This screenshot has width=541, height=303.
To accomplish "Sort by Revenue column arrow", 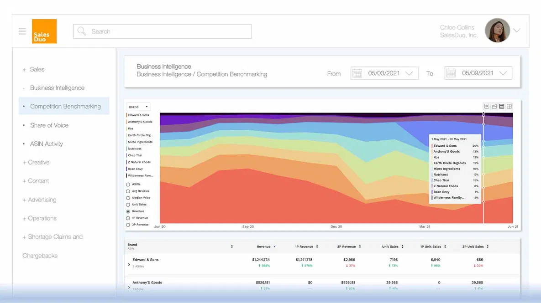I will 274,247.
